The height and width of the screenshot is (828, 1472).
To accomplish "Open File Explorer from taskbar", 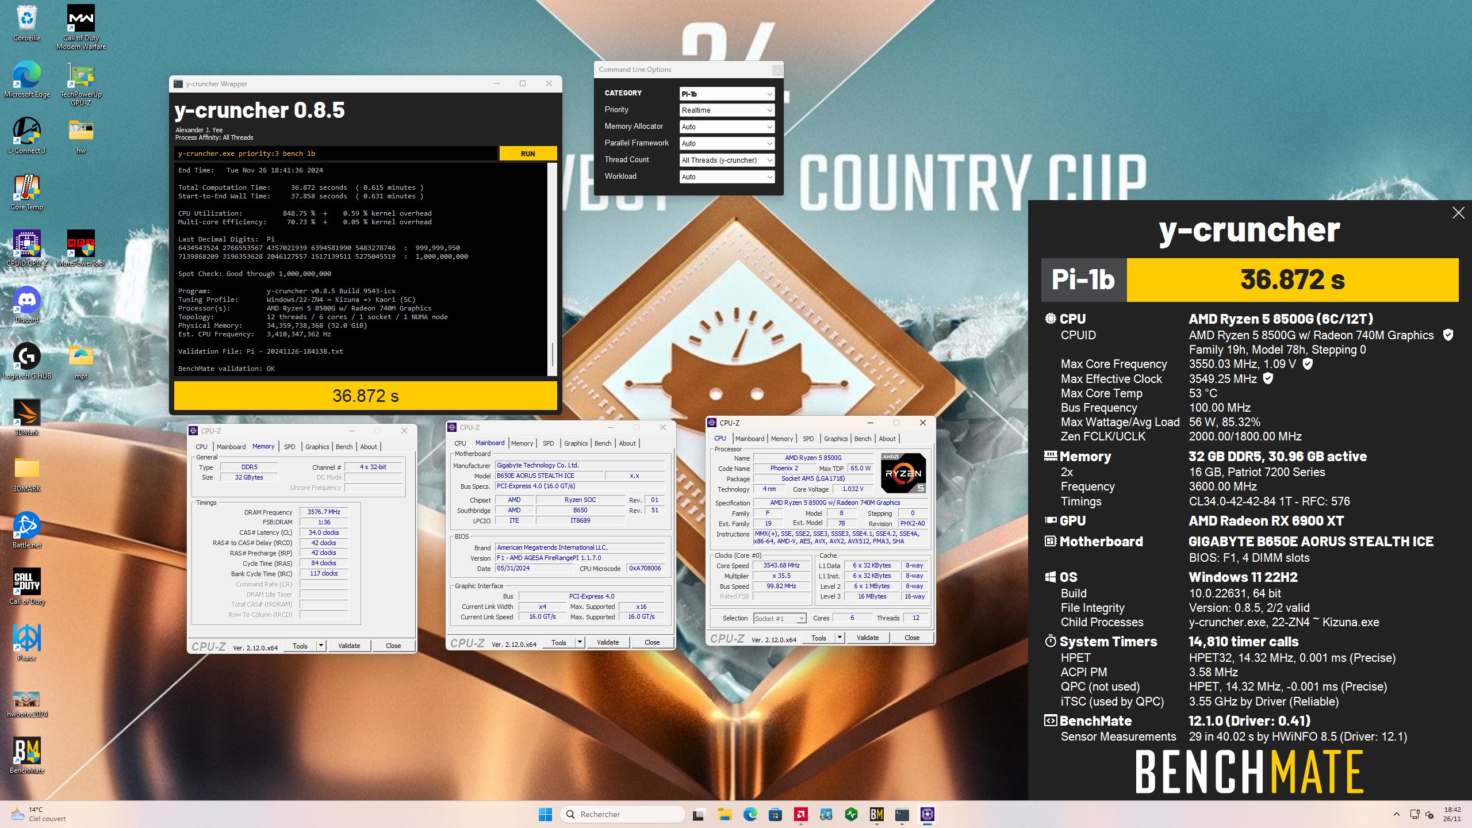I will tap(724, 814).
